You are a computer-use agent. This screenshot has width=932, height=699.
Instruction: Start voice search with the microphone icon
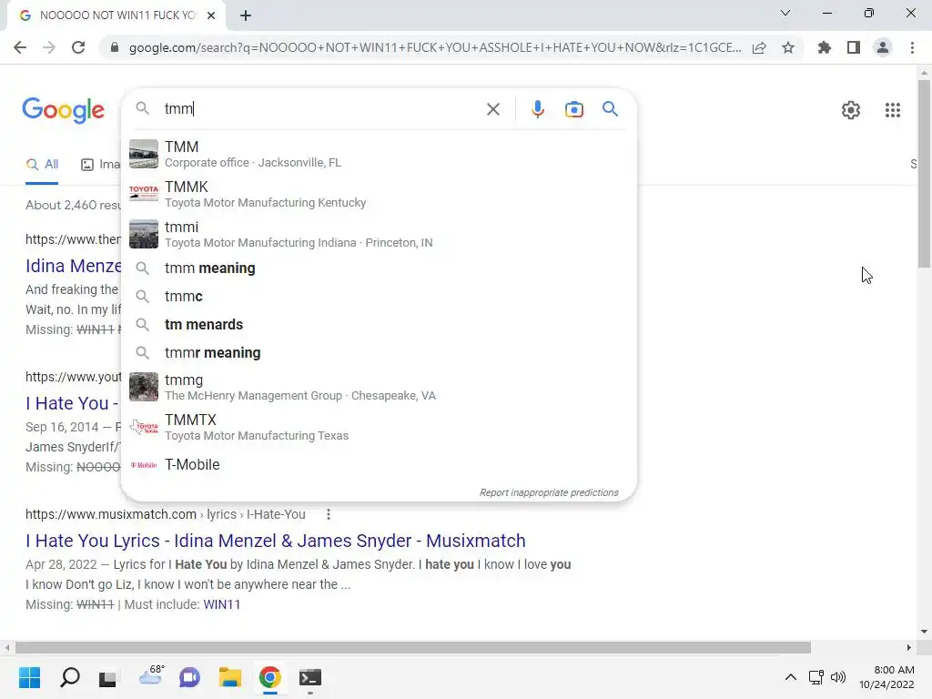point(538,109)
